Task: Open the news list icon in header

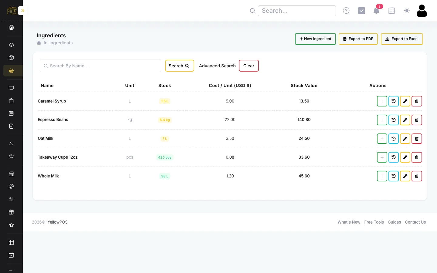Action: coord(392,11)
